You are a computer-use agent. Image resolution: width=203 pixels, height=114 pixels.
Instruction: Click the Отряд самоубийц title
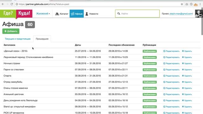(13, 82)
